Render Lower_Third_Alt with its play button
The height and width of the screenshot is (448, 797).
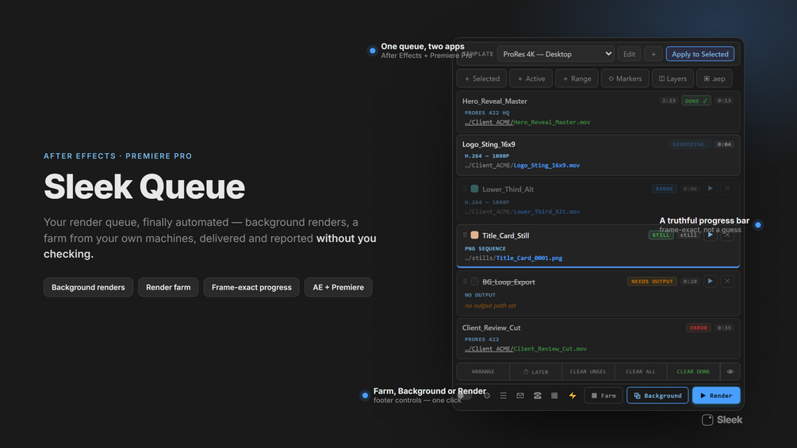tap(710, 189)
